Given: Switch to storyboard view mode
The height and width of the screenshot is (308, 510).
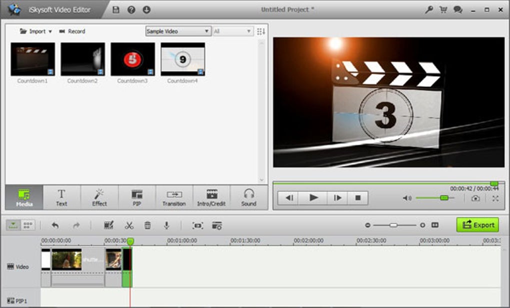Looking at the screenshot, I should coord(28,225).
